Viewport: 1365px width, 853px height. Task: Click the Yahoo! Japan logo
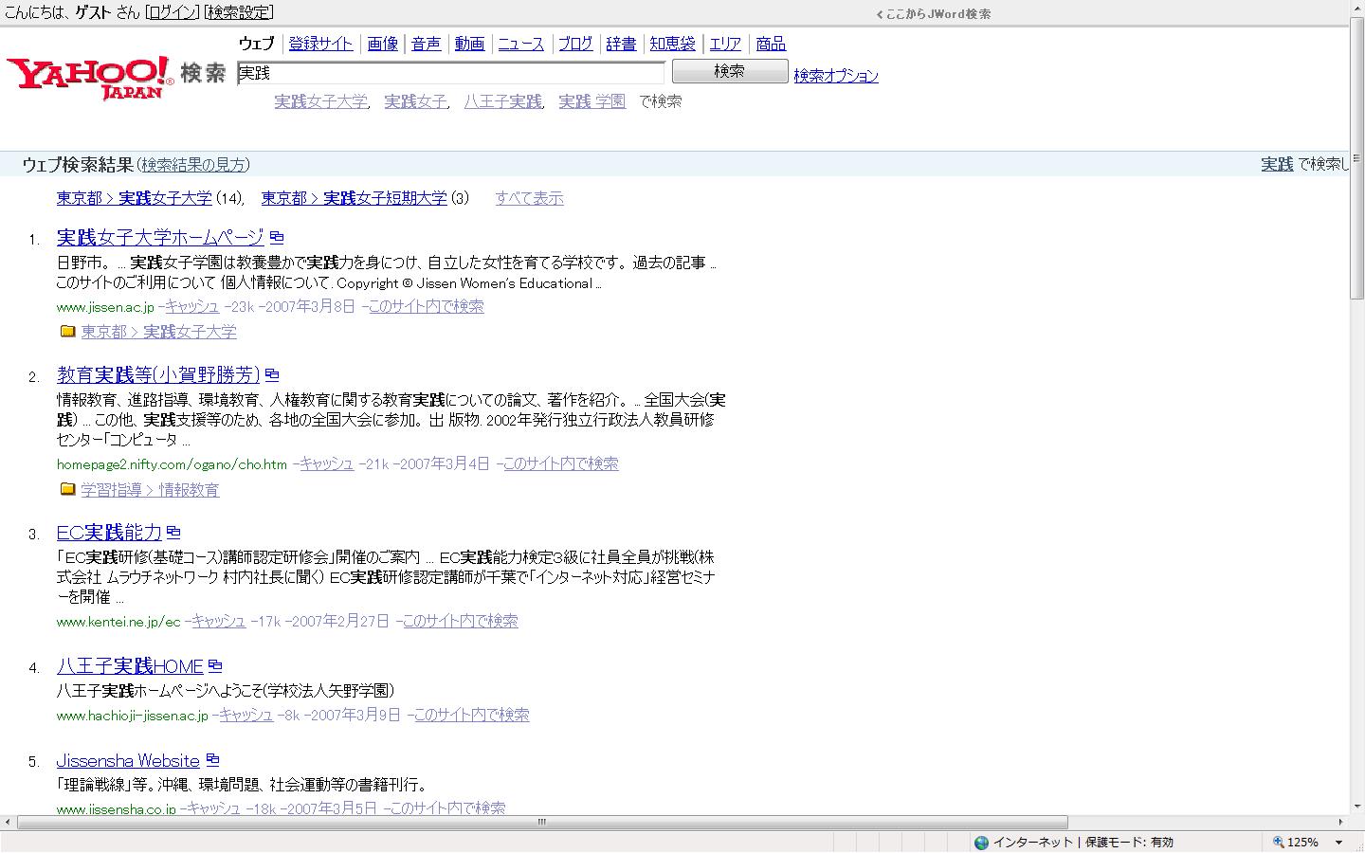(90, 78)
